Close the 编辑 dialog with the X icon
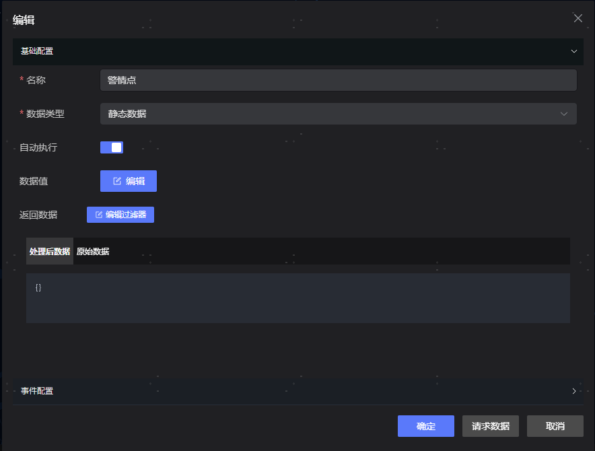The width and height of the screenshot is (595, 451). (577, 18)
